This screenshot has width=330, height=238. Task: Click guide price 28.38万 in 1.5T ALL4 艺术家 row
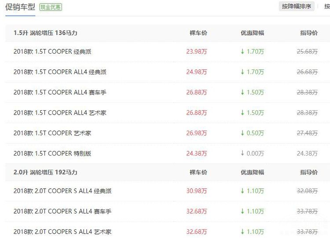[x=307, y=113]
